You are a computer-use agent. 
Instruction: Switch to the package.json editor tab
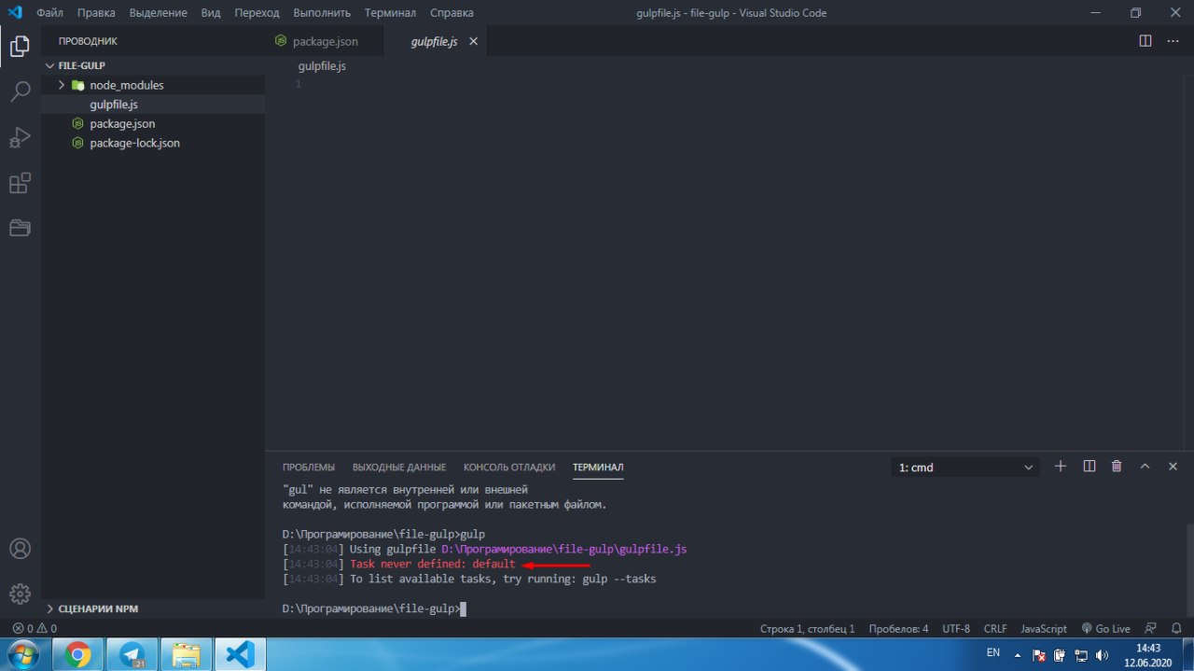(x=326, y=42)
